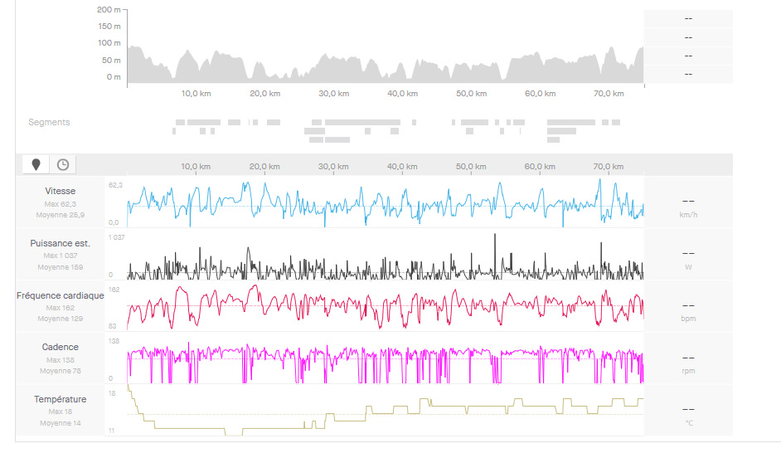Select the Puissance est. chart label
The height and width of the screenshot is (458, 781).
pos(60,243)
